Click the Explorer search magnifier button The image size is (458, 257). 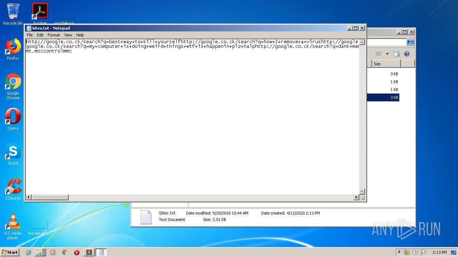click(410, 42)
